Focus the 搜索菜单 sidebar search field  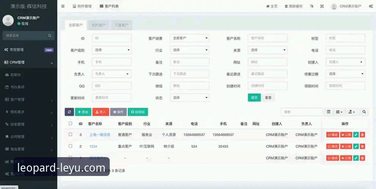point(25,35)
